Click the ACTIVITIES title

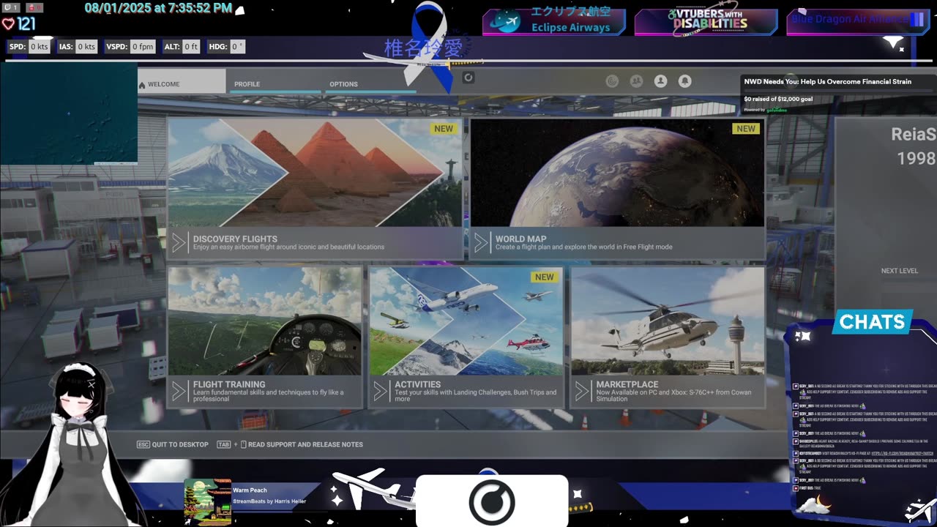(417, 384)
